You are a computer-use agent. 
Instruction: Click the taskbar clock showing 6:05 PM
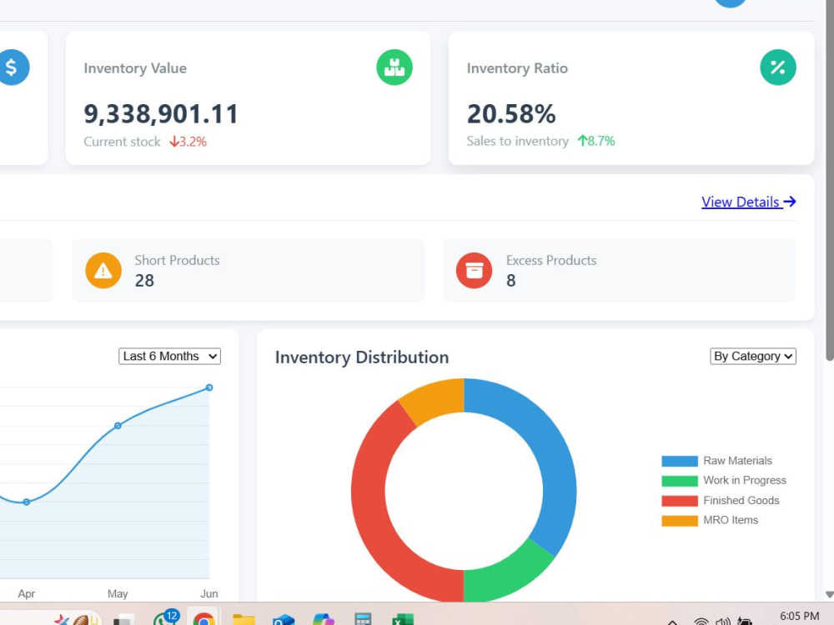(x=800, y=617)
